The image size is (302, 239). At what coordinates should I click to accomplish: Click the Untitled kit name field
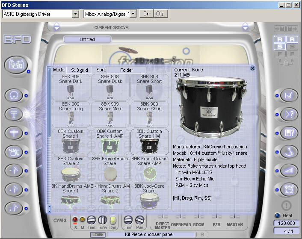tap(87, 39)
